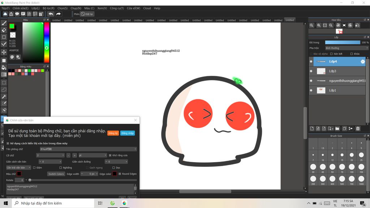Enable the Xén bớt clipping checkbox
The height and width of the screenshot is (208, 370).
[332, 54]
